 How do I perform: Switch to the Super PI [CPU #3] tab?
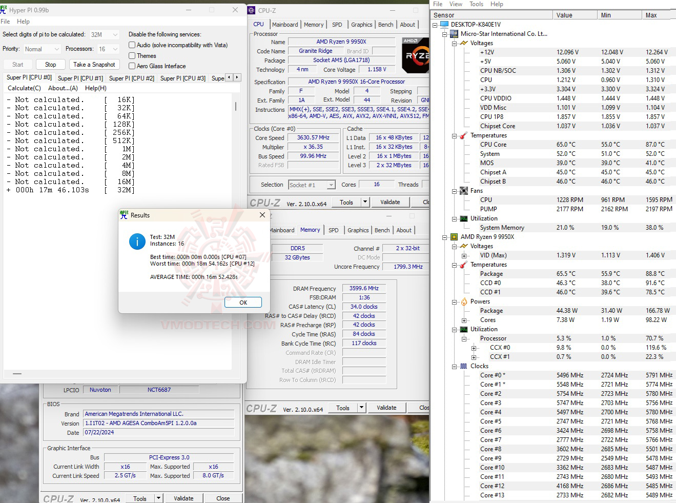click(x=183, y=78)
